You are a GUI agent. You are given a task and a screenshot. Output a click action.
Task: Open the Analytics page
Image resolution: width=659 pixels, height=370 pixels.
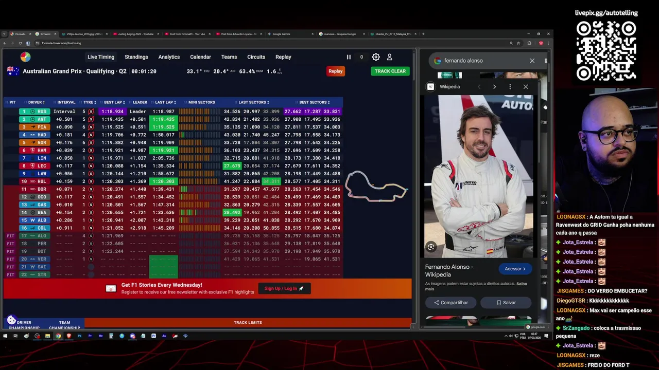169,57
